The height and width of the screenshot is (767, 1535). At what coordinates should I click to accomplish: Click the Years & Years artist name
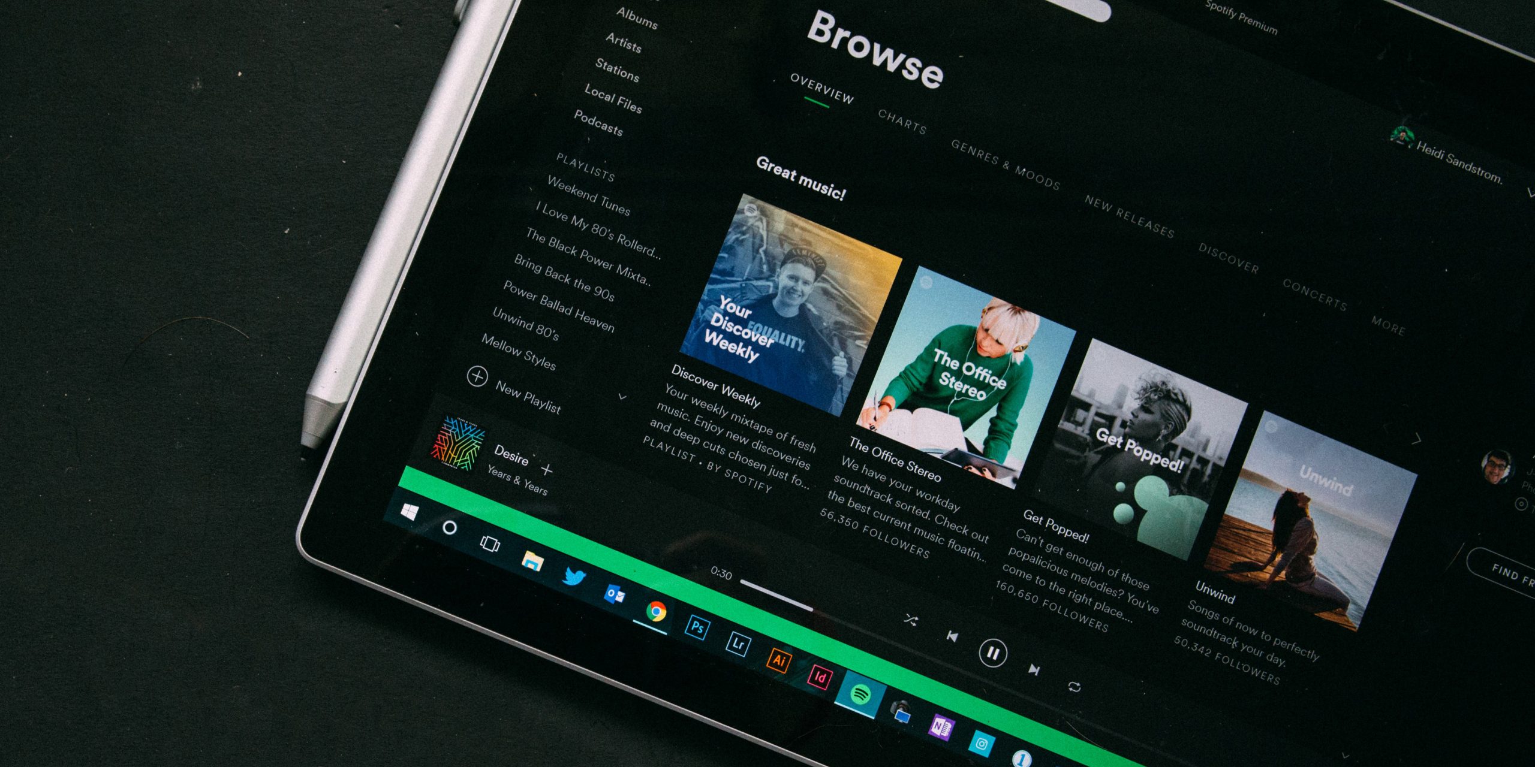[x=517, y=481]
